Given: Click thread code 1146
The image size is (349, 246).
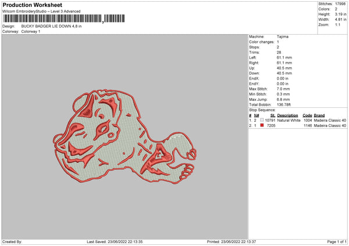Looking at the screenshot, I should pos(308,126).
